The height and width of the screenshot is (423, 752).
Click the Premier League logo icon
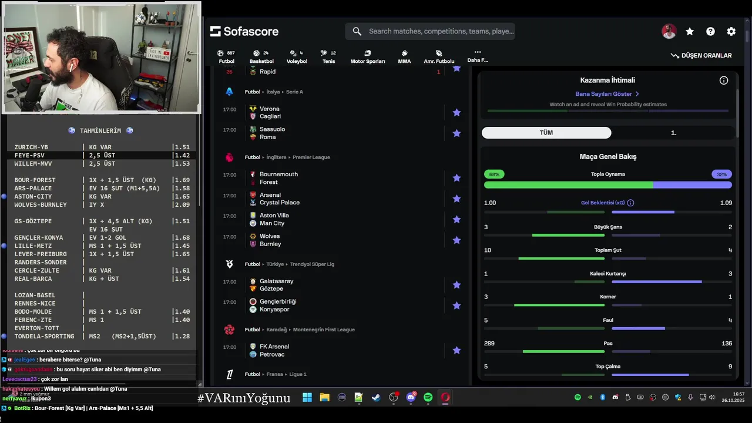230,157
